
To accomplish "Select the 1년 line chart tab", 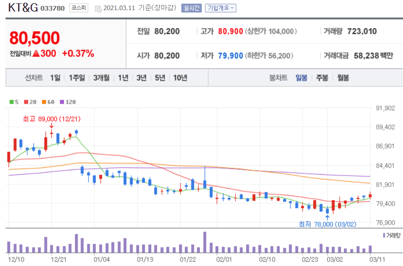I will click(x=123, y=77).
